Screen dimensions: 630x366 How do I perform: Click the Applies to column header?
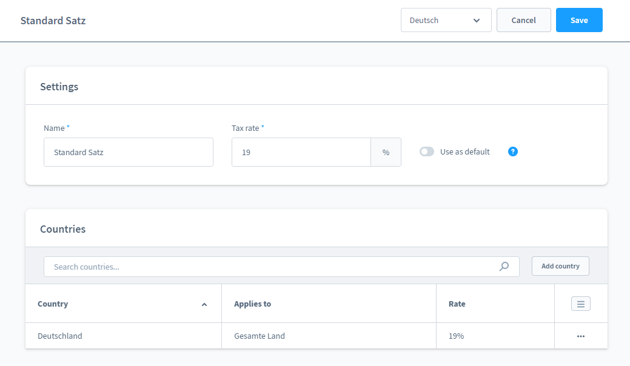click(x=253, y=304)
